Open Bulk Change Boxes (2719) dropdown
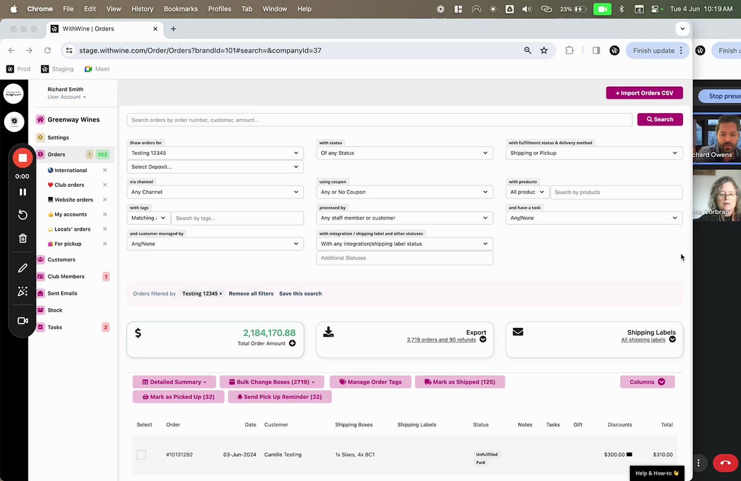This screenshot has height=481, width=741. pos(272,382)
